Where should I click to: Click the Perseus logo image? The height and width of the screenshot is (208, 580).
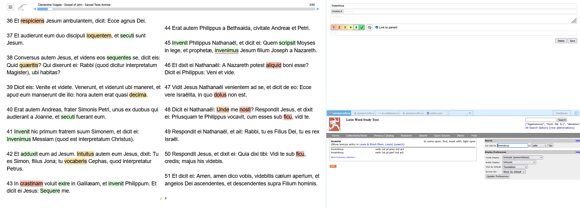pos(335,124)
